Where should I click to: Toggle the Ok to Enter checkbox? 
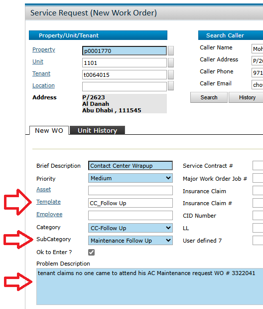pyautogui.click(x=91, y=252)
